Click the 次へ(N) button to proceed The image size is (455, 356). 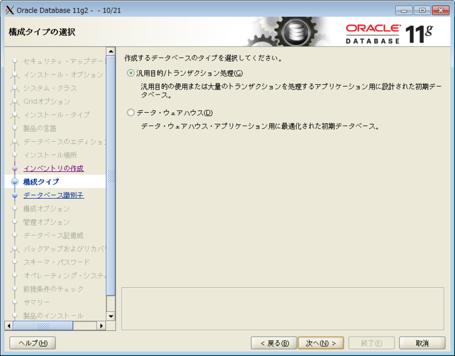(321, 343)
